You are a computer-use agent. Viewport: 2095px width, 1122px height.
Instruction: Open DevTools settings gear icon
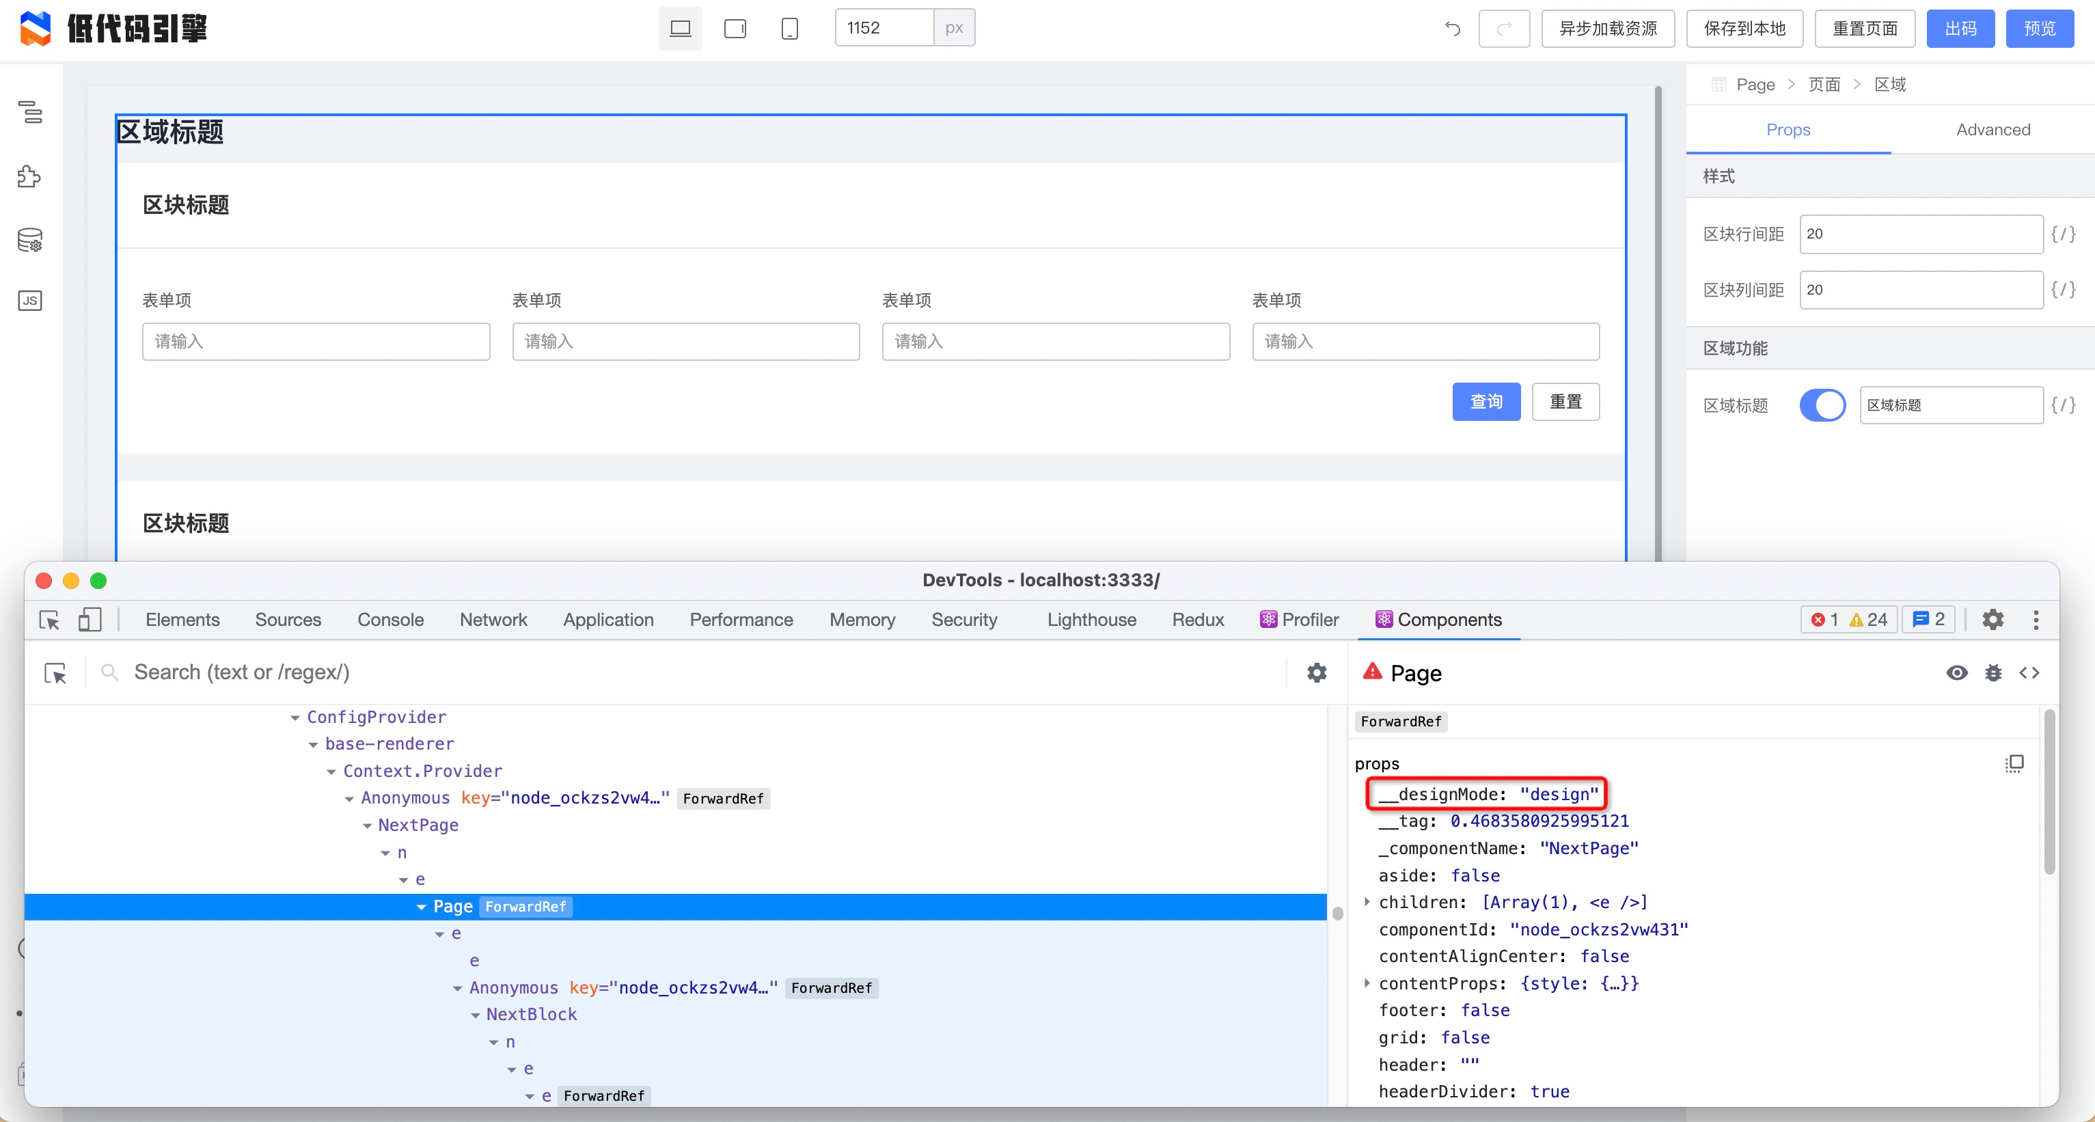pos(1993,620)
